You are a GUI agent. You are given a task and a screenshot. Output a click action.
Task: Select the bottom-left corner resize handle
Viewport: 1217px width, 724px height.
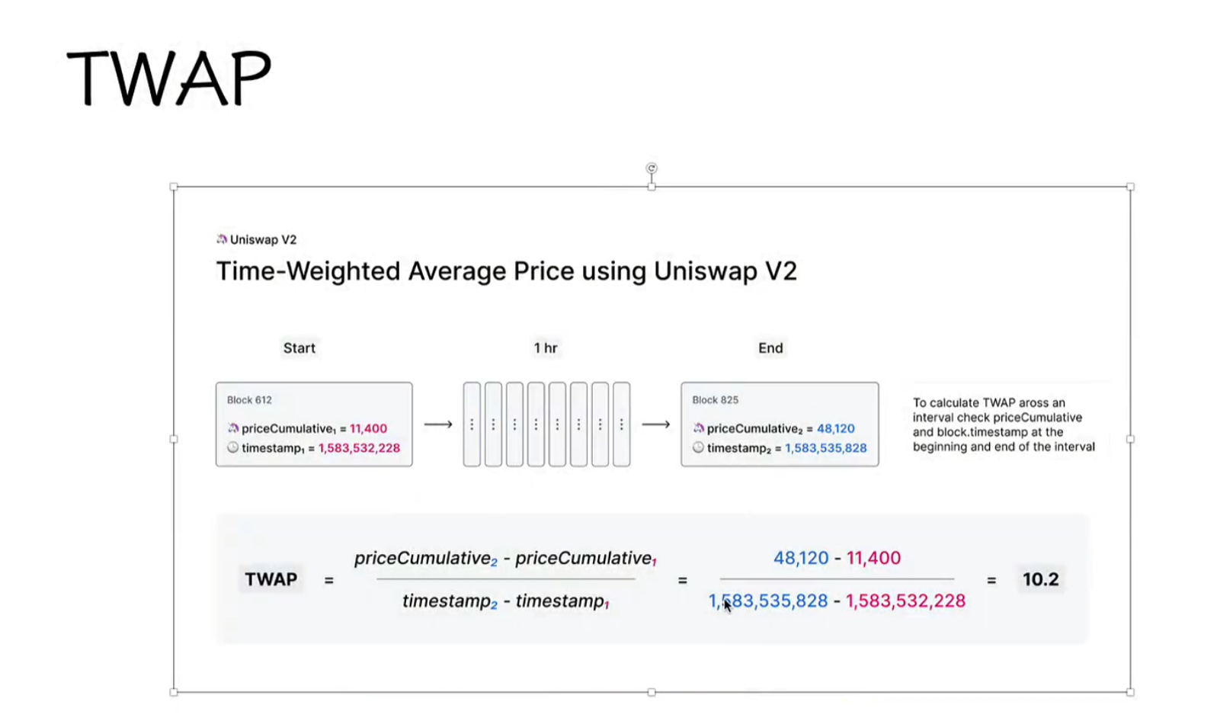[174, 692]
